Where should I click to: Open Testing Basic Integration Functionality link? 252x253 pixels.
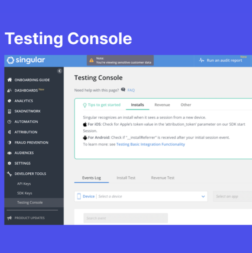[150, 144]
